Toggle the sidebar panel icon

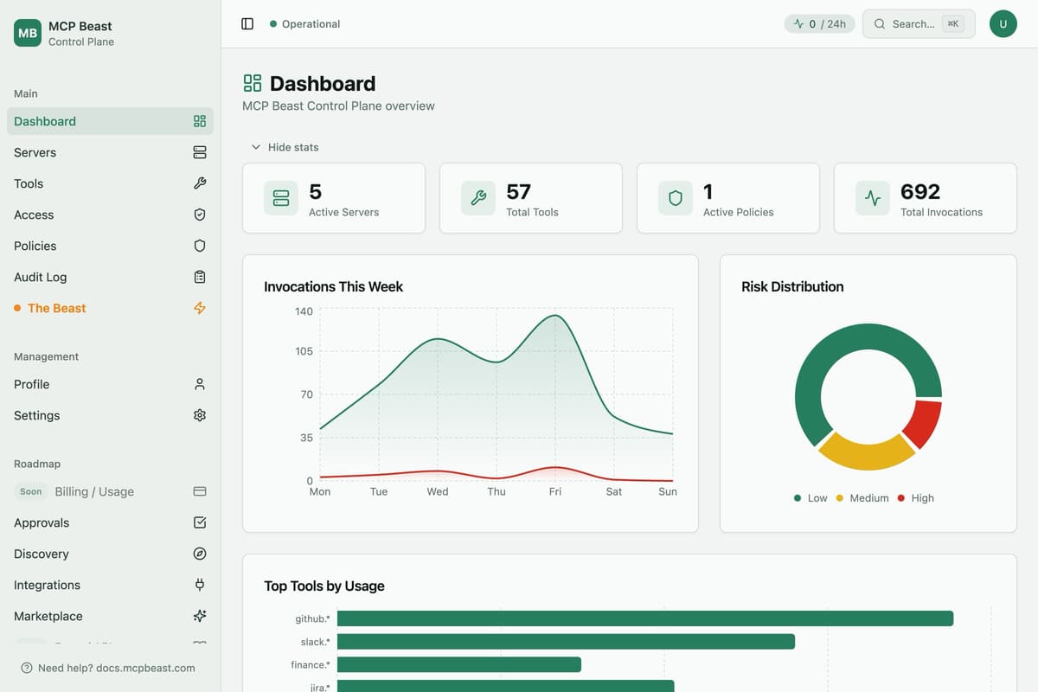pyautogui.click(x=247, y=24)
